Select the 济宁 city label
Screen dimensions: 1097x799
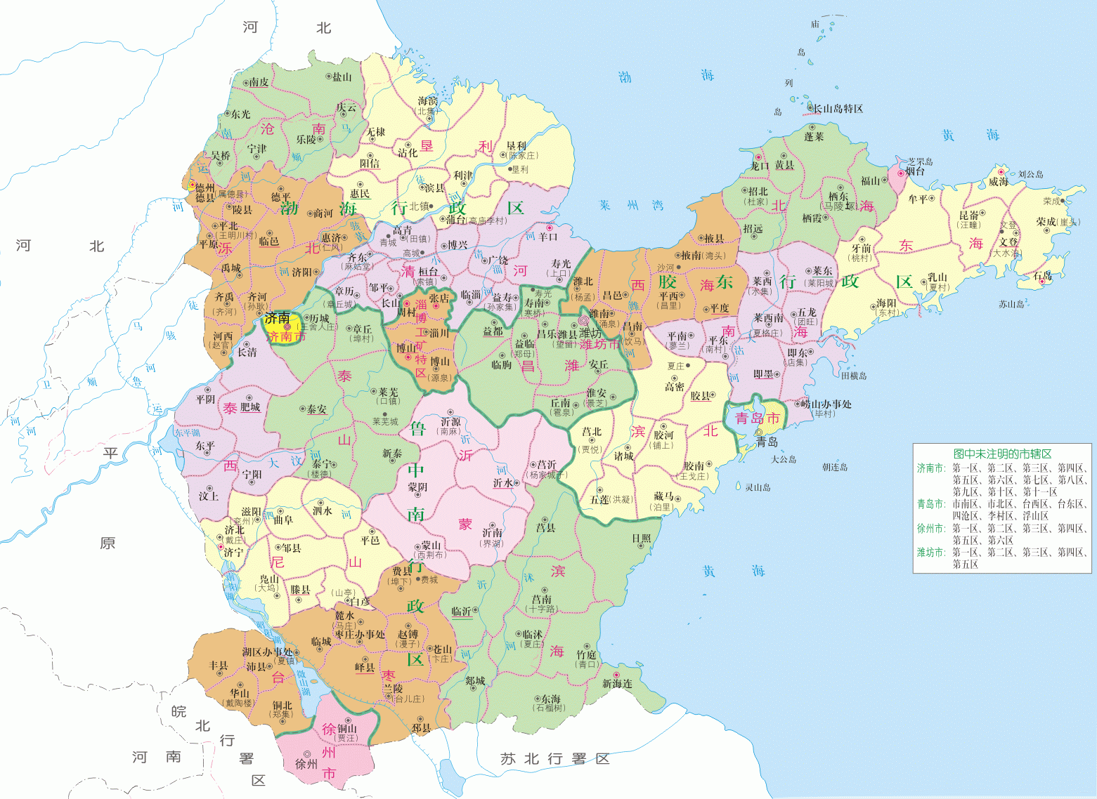234,553
